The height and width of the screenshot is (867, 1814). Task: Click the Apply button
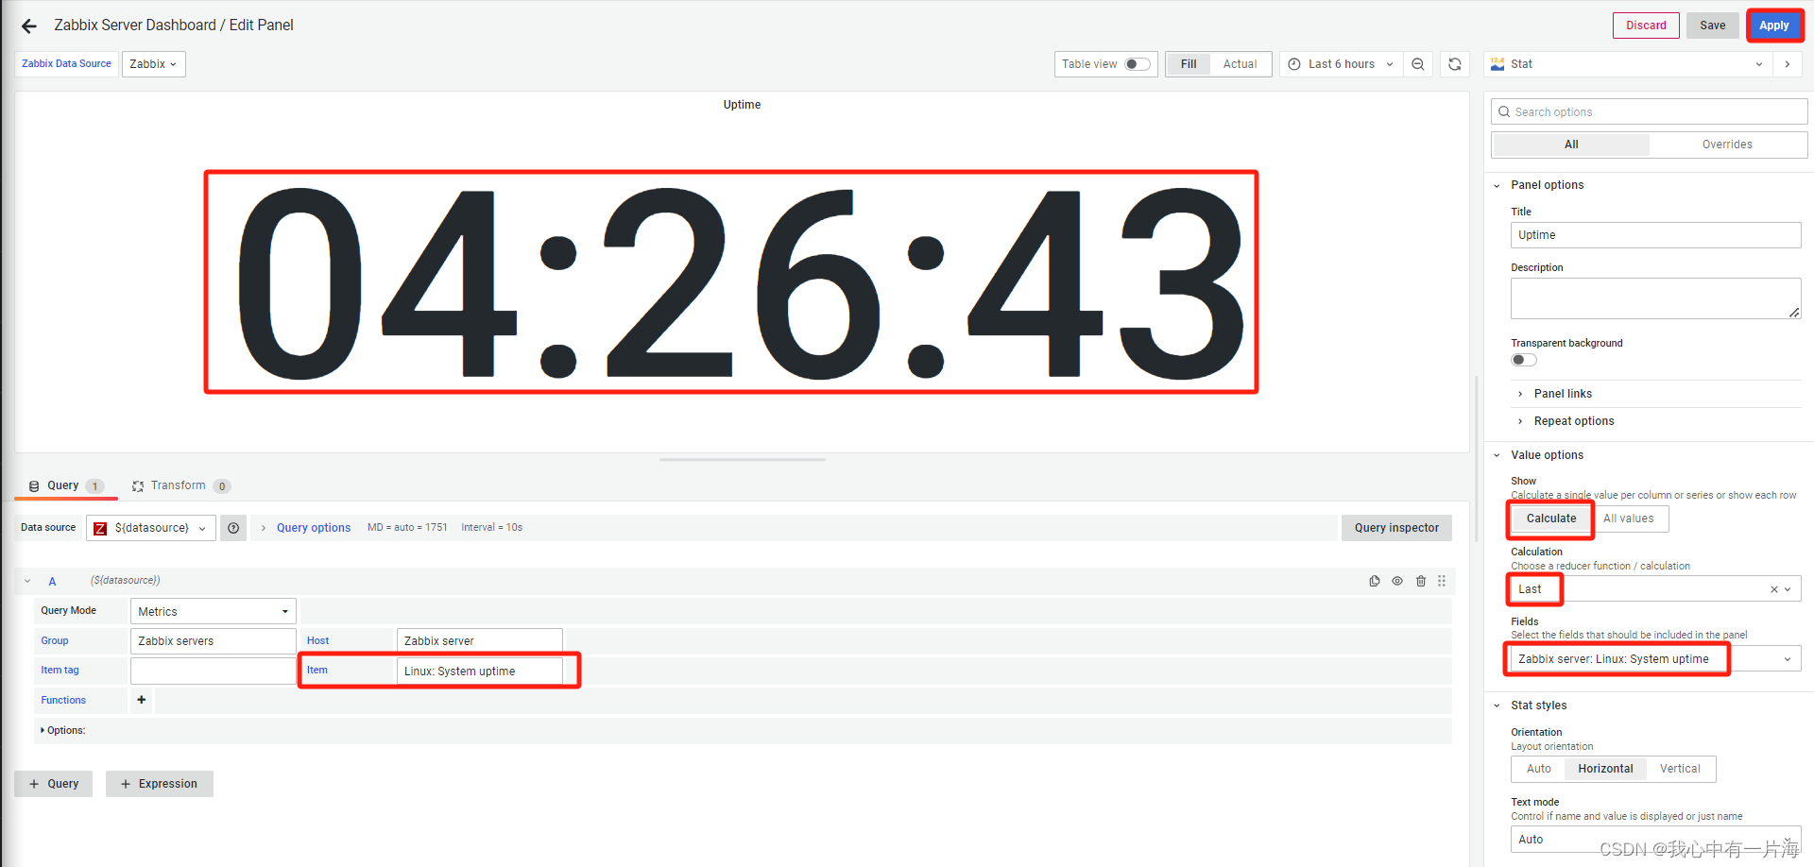(x=1773, y=25)
